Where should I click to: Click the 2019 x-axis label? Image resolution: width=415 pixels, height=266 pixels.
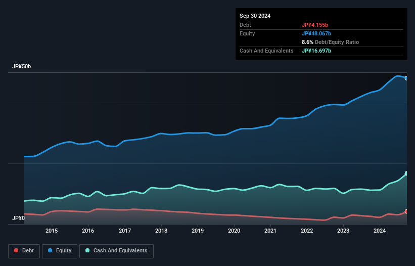(198, 231)
